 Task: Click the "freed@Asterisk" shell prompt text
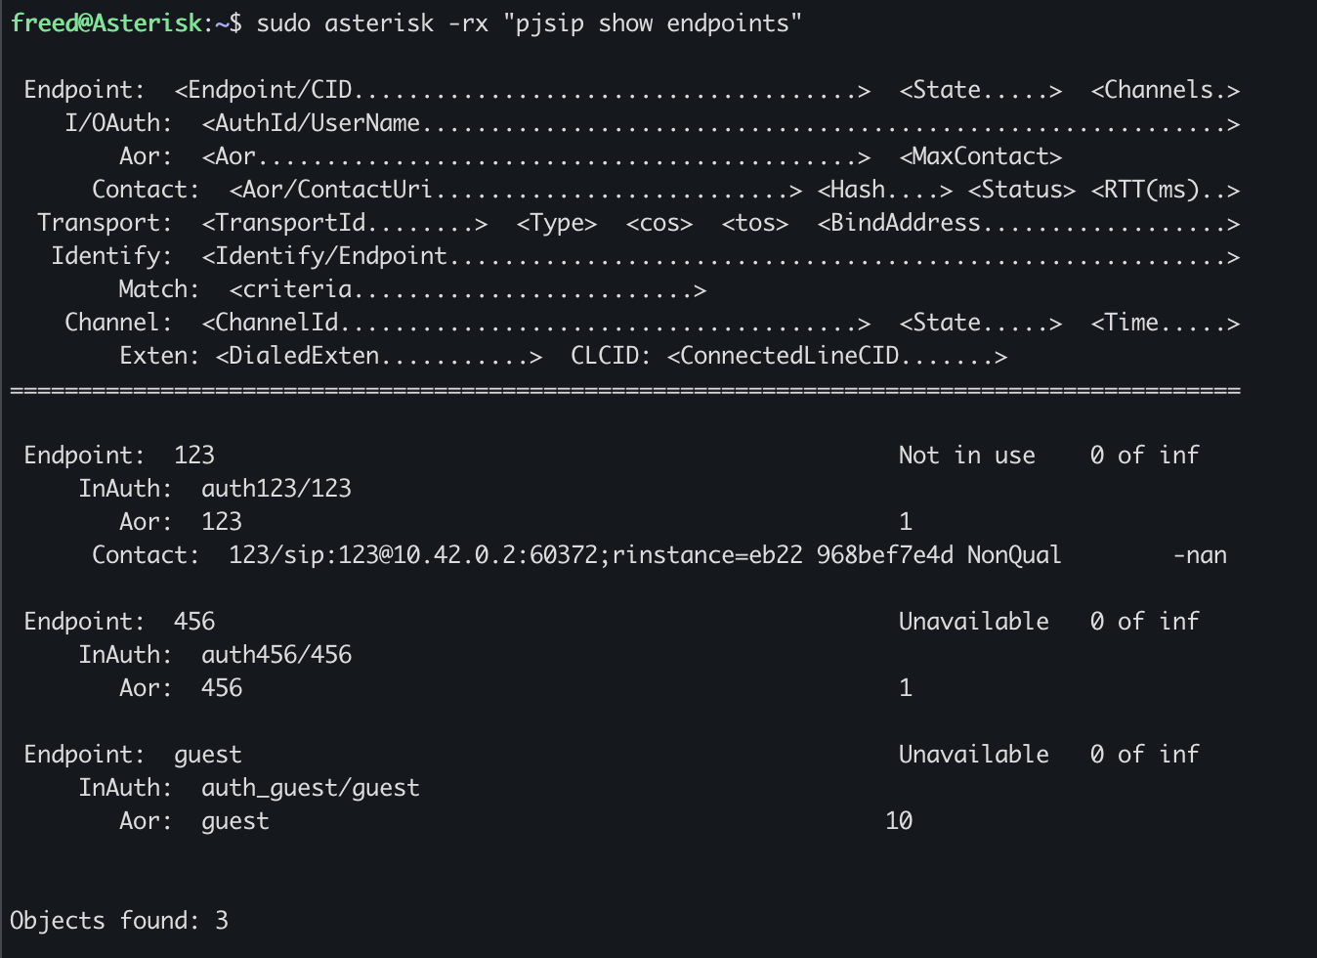click(106, 23)
